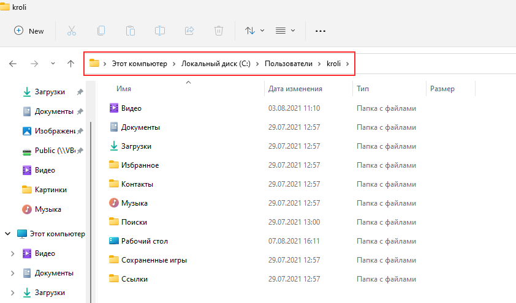
Task: Expand chevron after kroli breadcrumb
Action: 347,64
